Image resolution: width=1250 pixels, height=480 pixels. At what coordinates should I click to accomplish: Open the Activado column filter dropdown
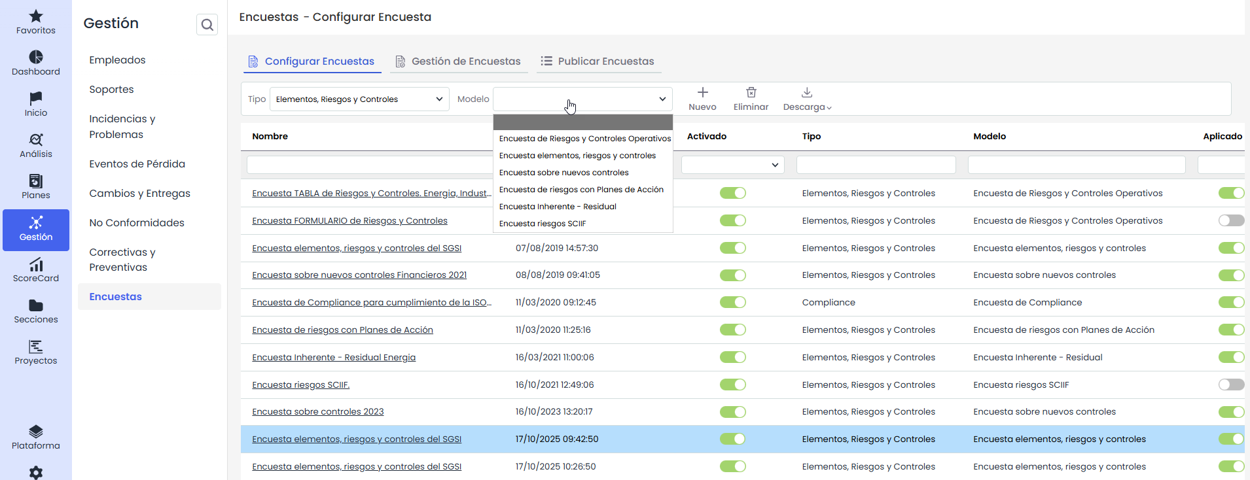[732, 165]
